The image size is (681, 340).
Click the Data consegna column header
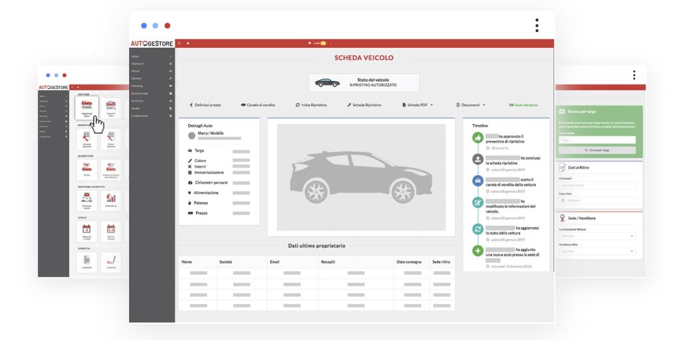tap(409, 262)
